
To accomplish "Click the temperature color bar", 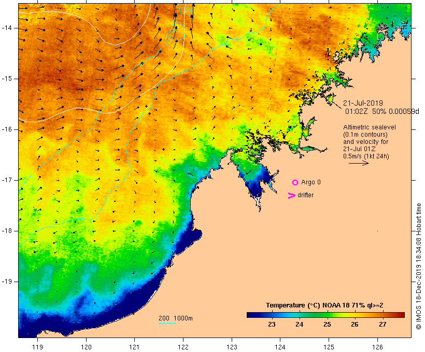I will click(325, 315).
